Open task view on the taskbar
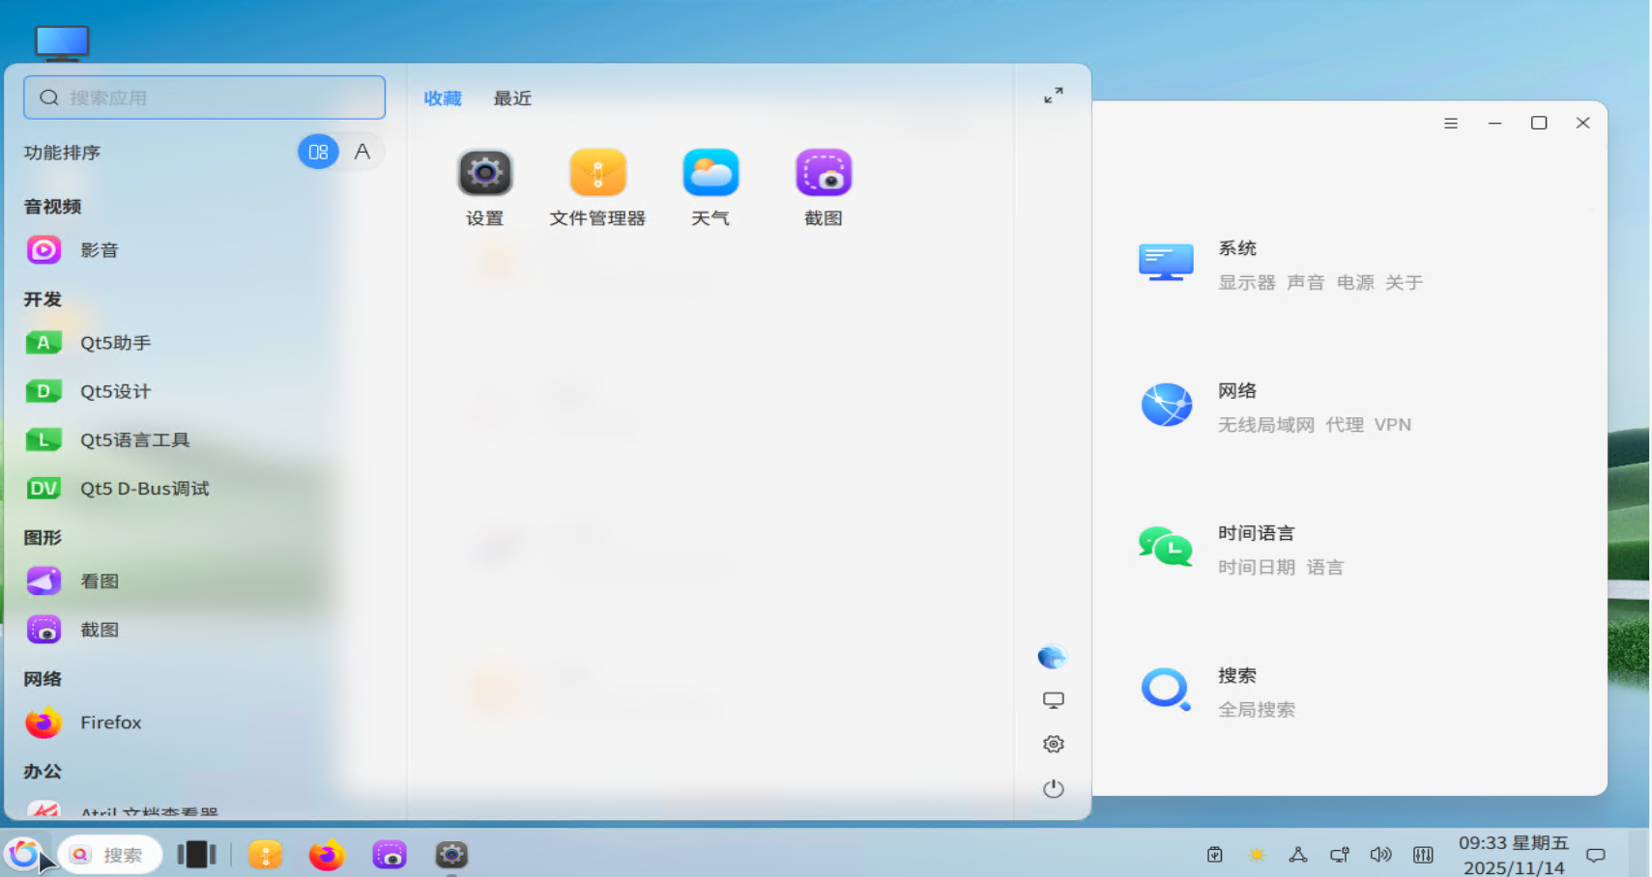This screenshot has width=1652, height=877. [x=196, y=855]
